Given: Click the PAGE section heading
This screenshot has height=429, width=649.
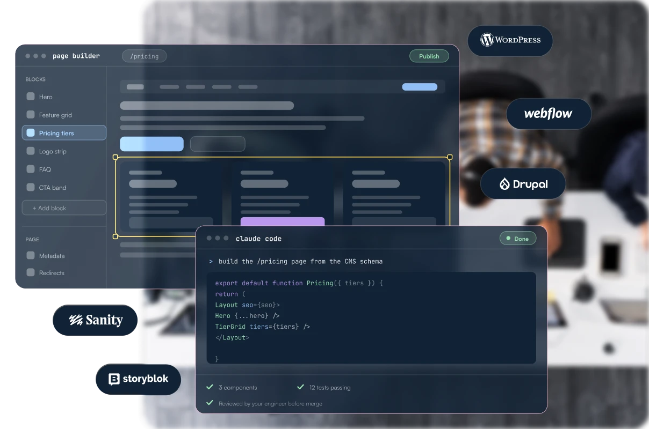Looking at the screenshot, I should (32, 240).
